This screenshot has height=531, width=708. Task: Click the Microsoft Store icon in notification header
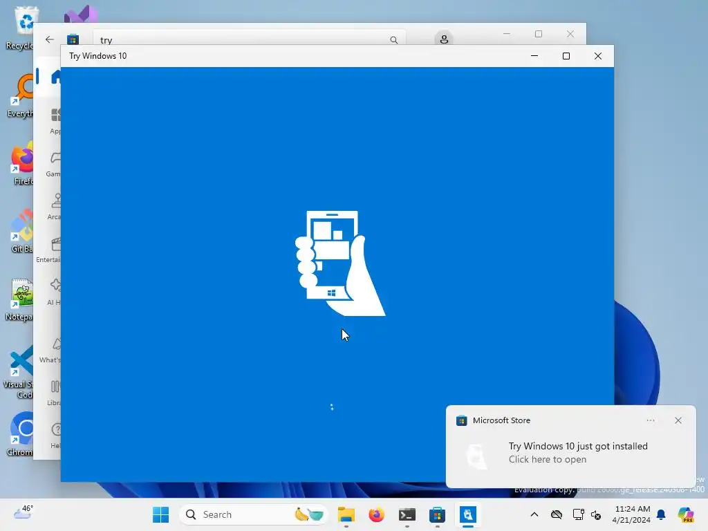click(461, 421)
